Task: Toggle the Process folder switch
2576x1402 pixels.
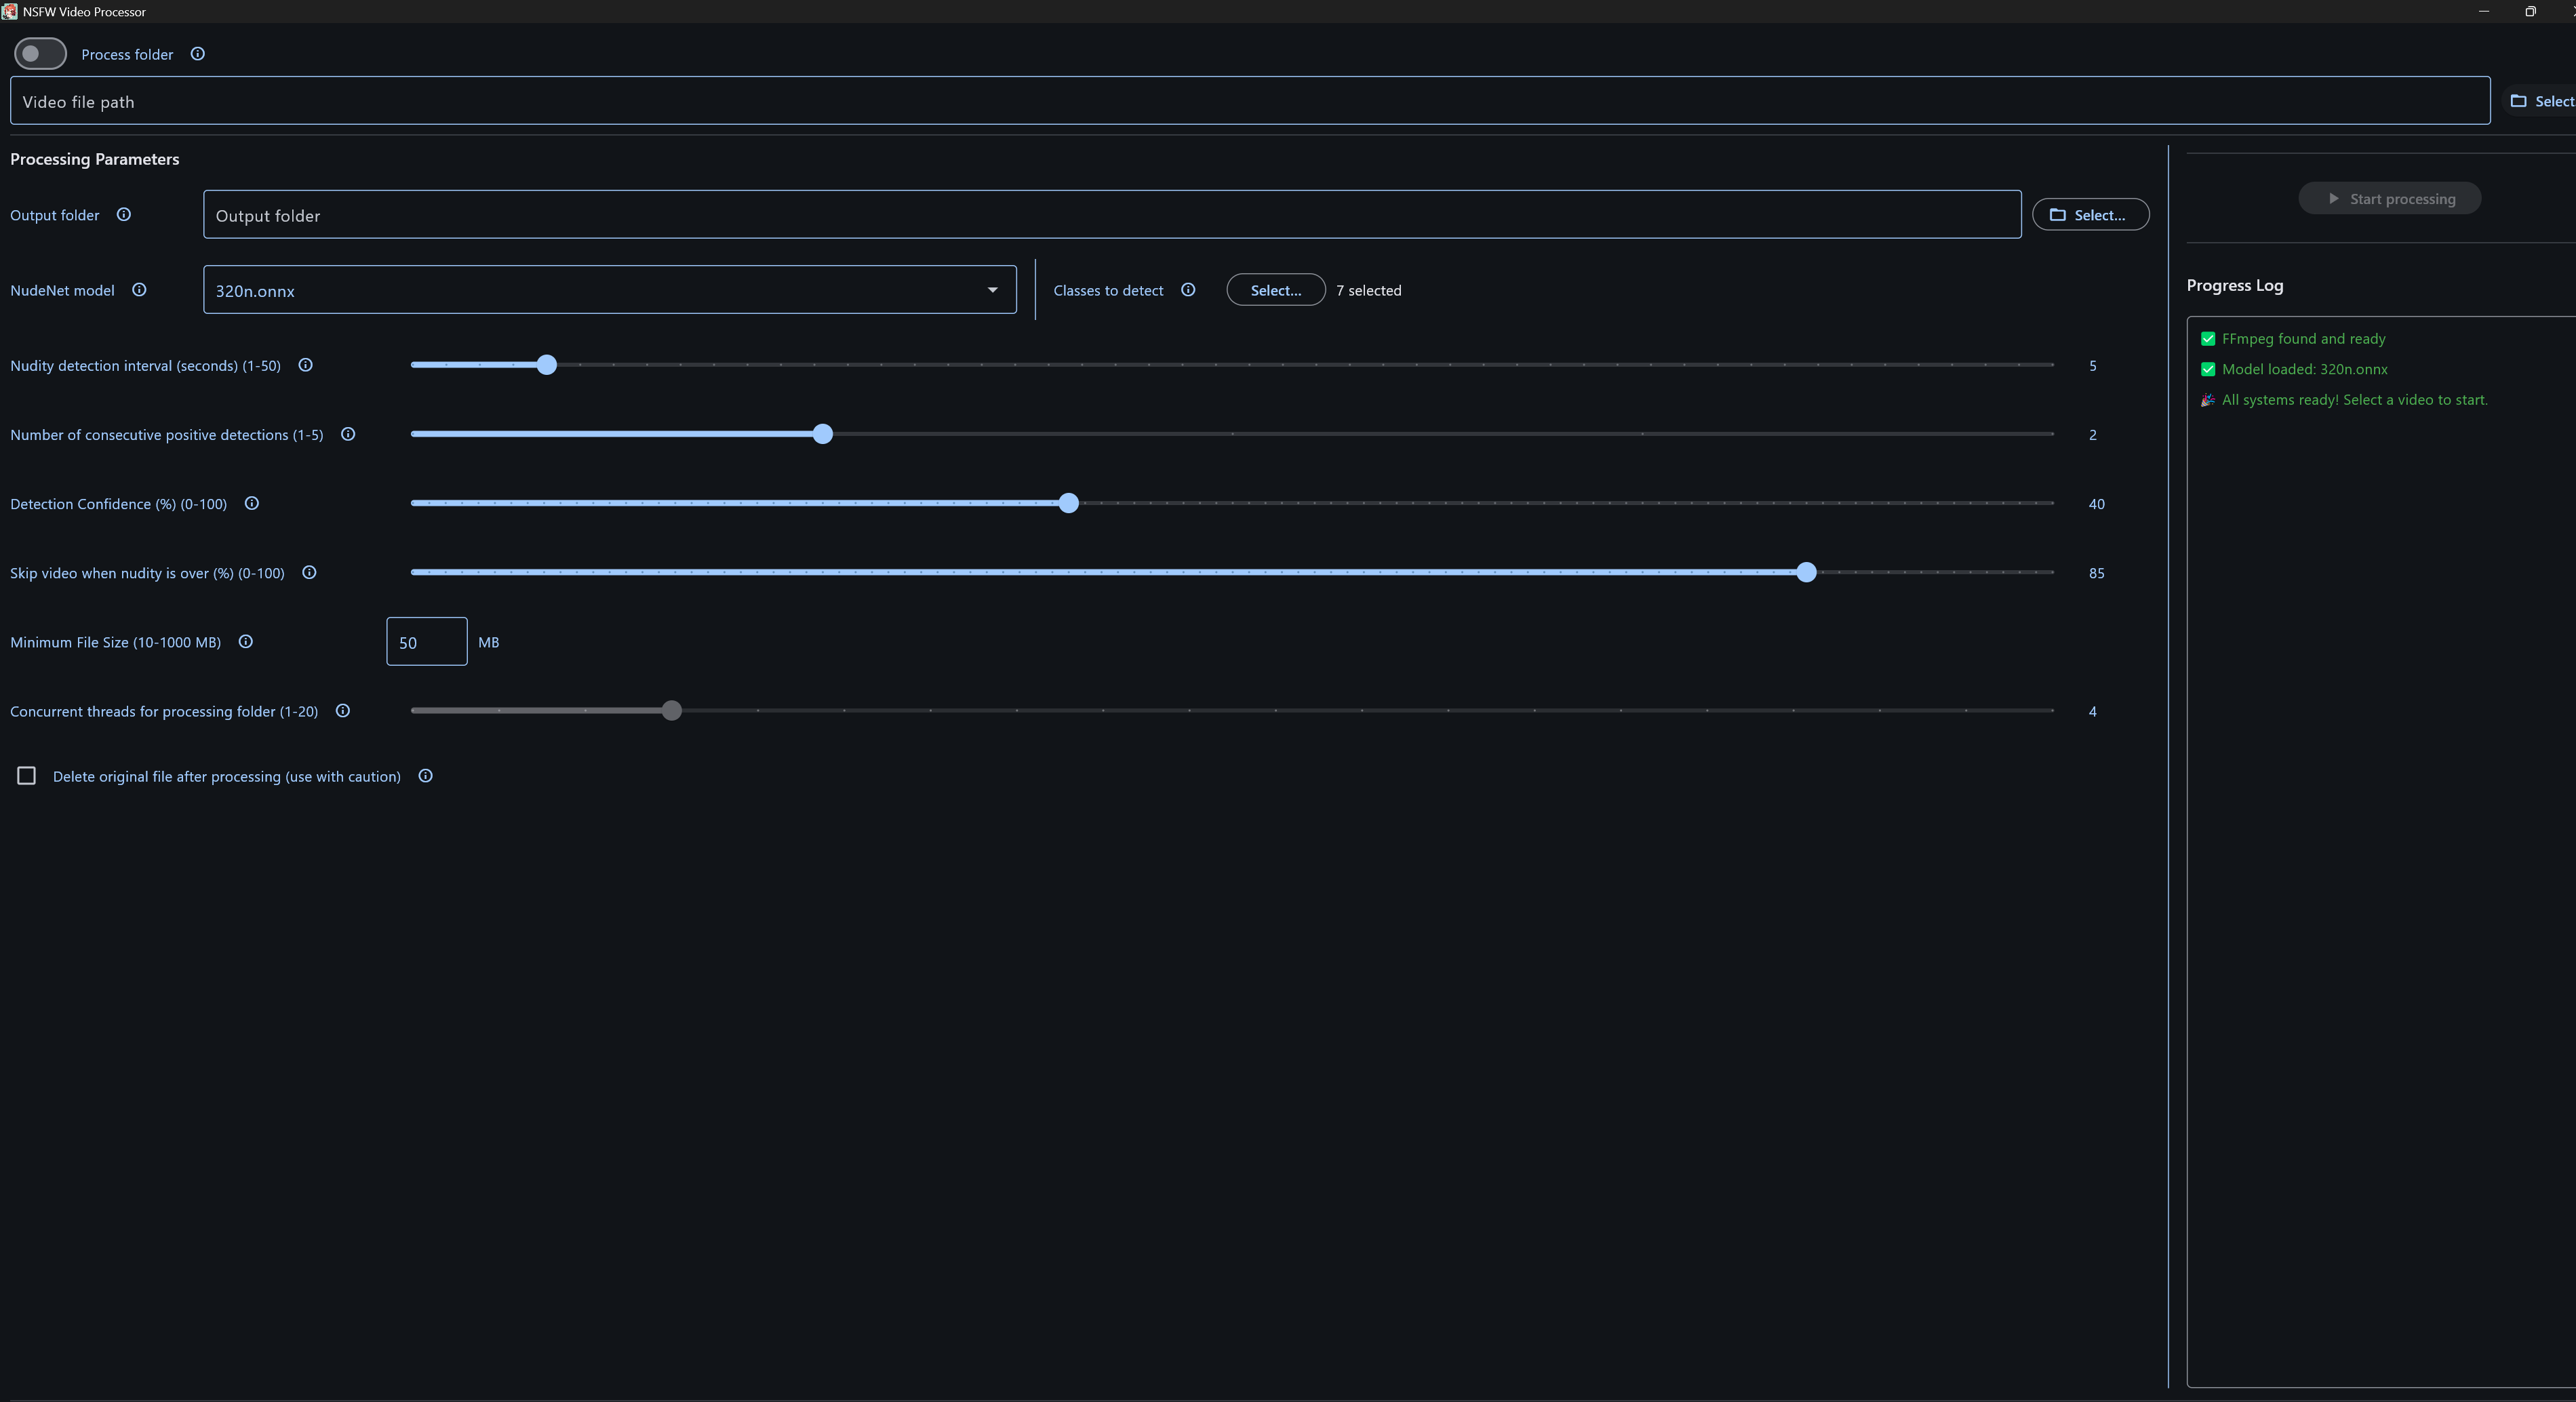Action: tap(40, 54)
